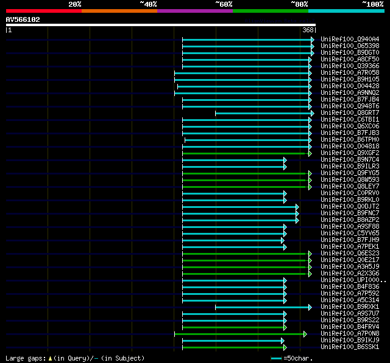Click the 50char scale bar in the footer
The height and width of the screenshot is (363, 390).
click(x=277, y=359)
